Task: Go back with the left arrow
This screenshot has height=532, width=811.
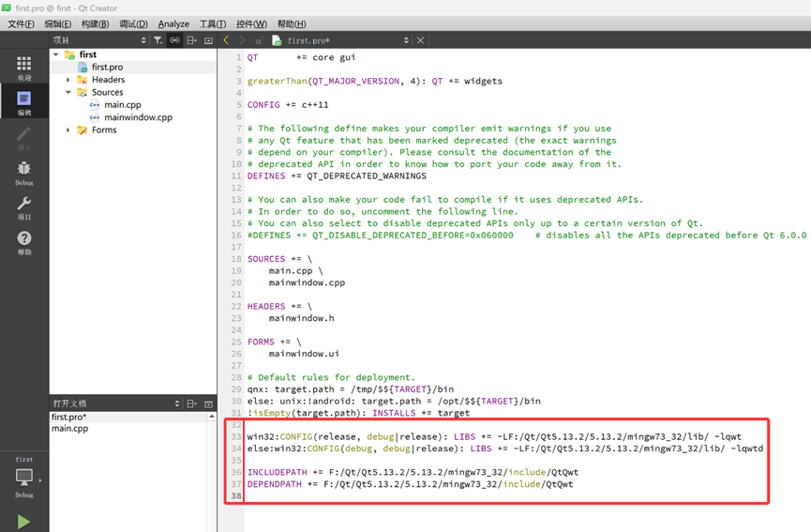Action: (x=226, y=39)
